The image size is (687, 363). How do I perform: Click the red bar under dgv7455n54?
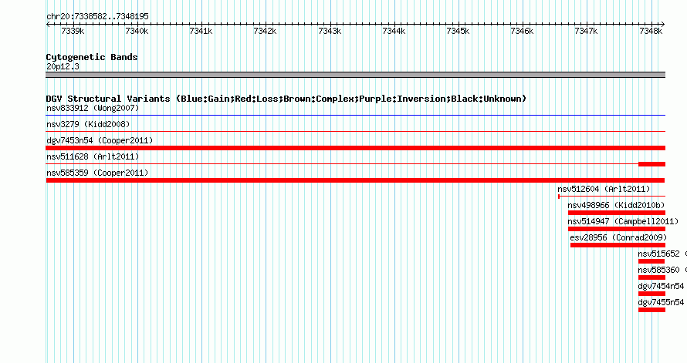652,310
